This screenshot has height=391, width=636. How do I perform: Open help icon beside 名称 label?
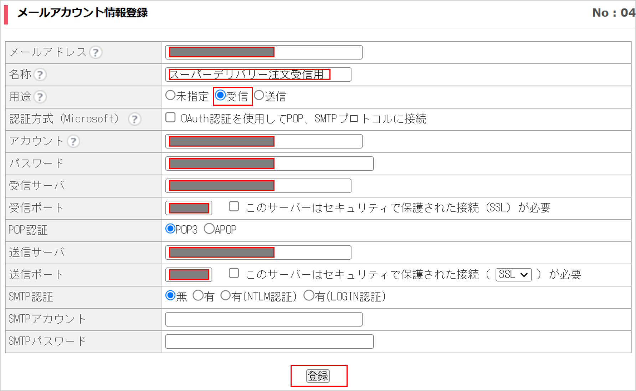click(x=40, y=75)
